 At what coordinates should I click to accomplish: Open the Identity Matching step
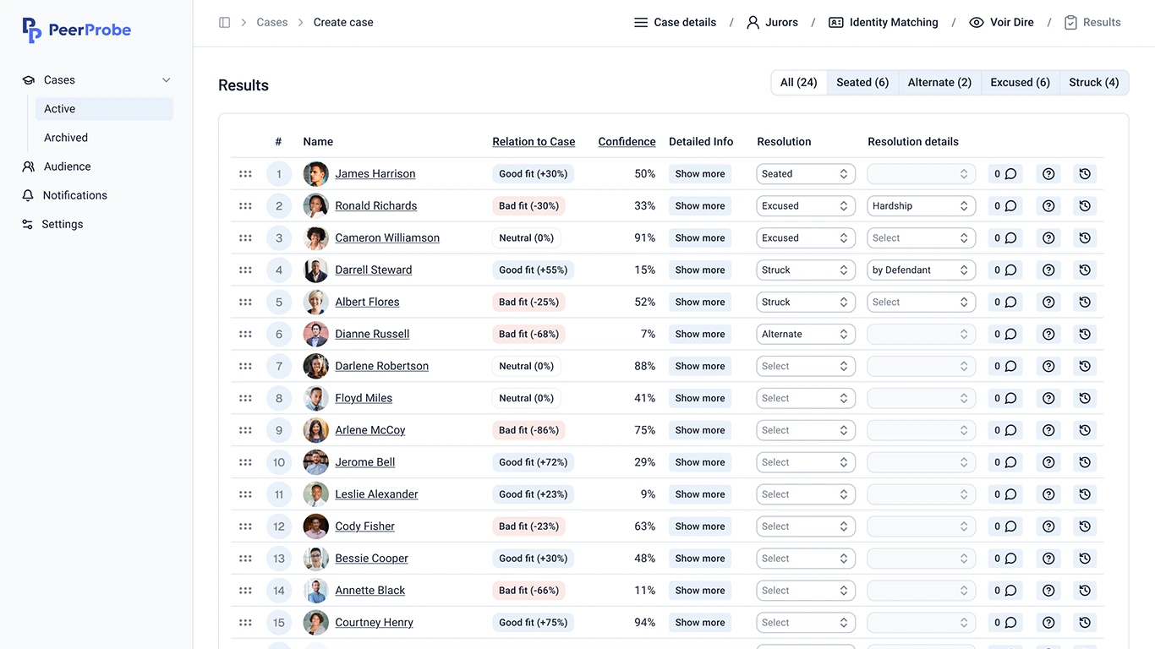click(883, 23)
